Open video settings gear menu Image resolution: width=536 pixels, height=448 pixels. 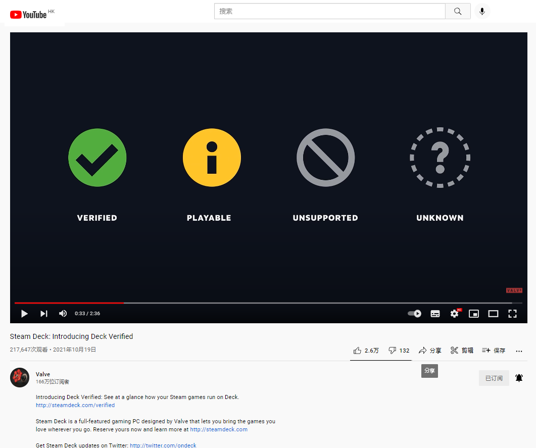(454, 314)
